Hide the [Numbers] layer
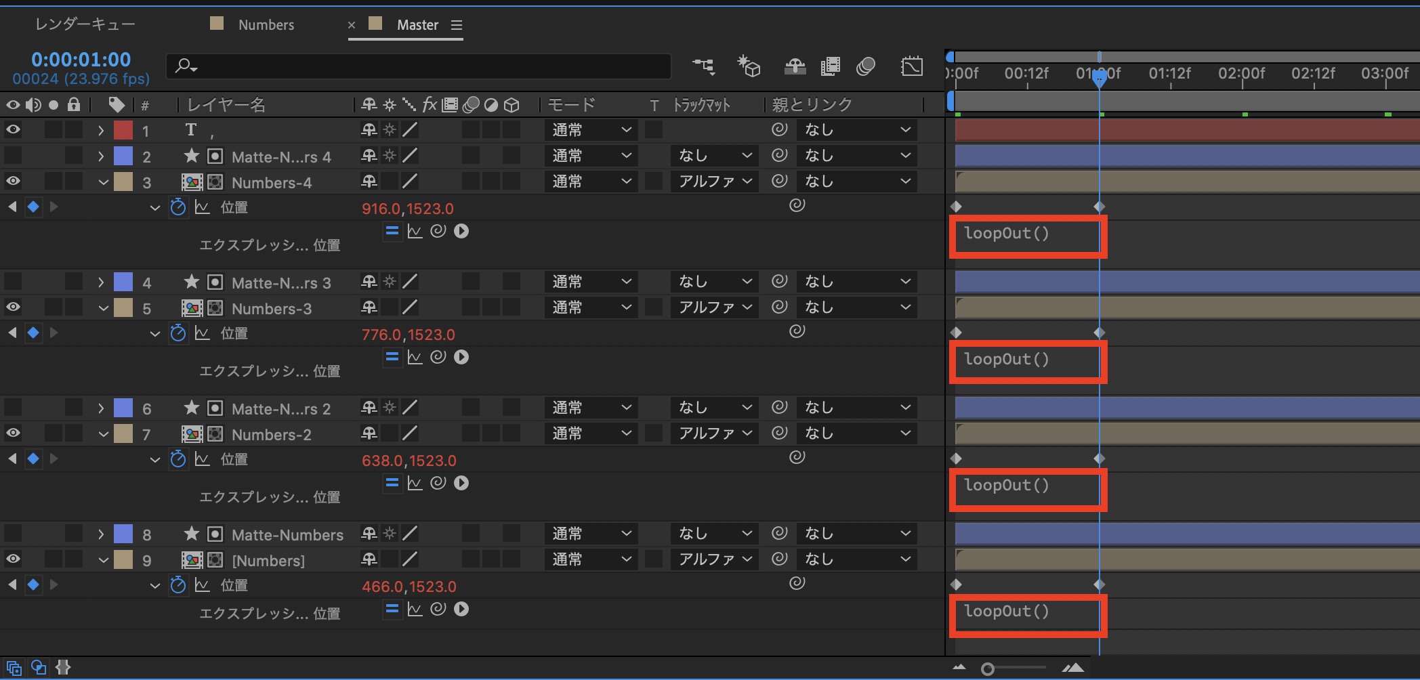 [x=13, y=559]
